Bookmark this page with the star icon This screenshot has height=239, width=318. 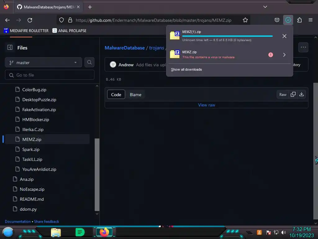(x=245, y=20)
